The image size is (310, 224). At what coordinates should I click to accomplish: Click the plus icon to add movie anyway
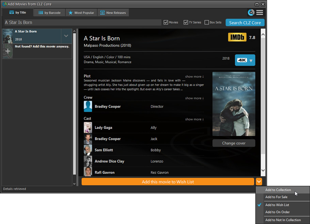pyautogui.click(x=8, y=51)
